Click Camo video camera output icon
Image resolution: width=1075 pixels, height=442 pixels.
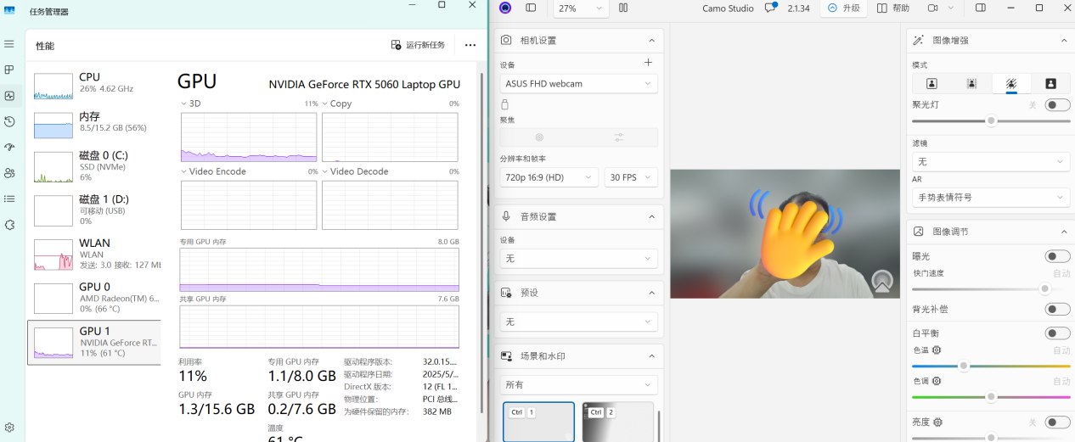pyautogui.click(x=932, y=8)
